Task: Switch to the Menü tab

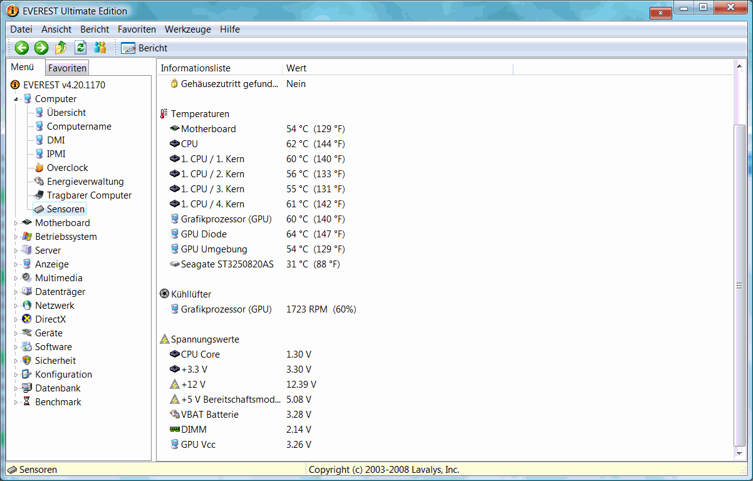Action: pyautogui.click(x=23, y=67)
